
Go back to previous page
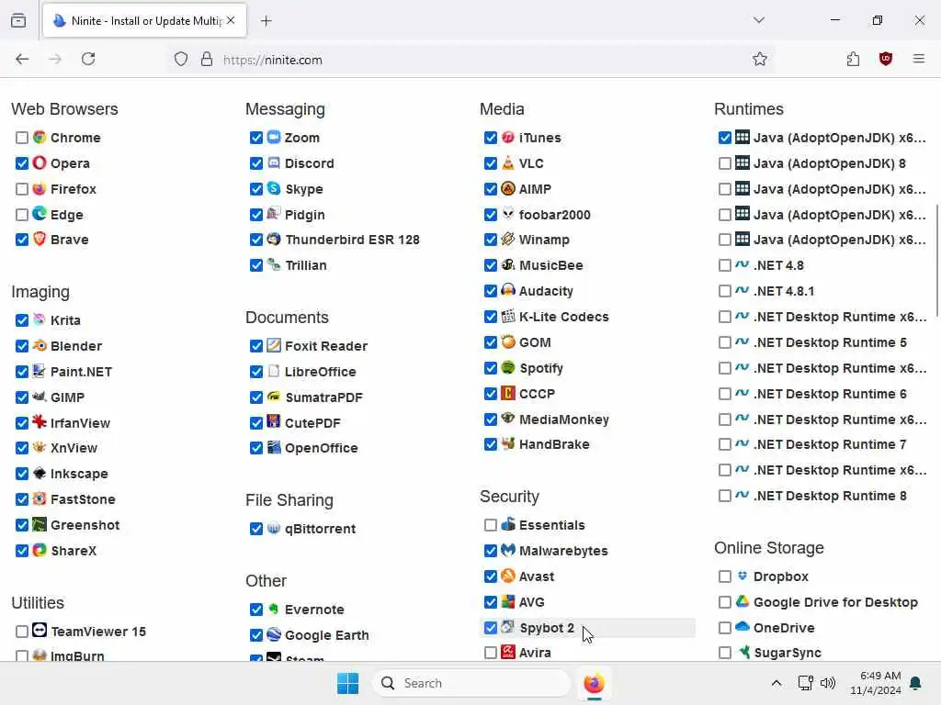point(22,59)
